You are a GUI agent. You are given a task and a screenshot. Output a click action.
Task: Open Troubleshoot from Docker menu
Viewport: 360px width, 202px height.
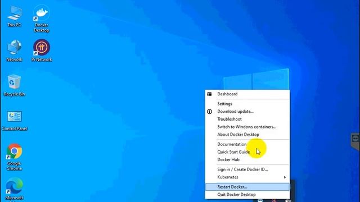(x=247, y=119)
